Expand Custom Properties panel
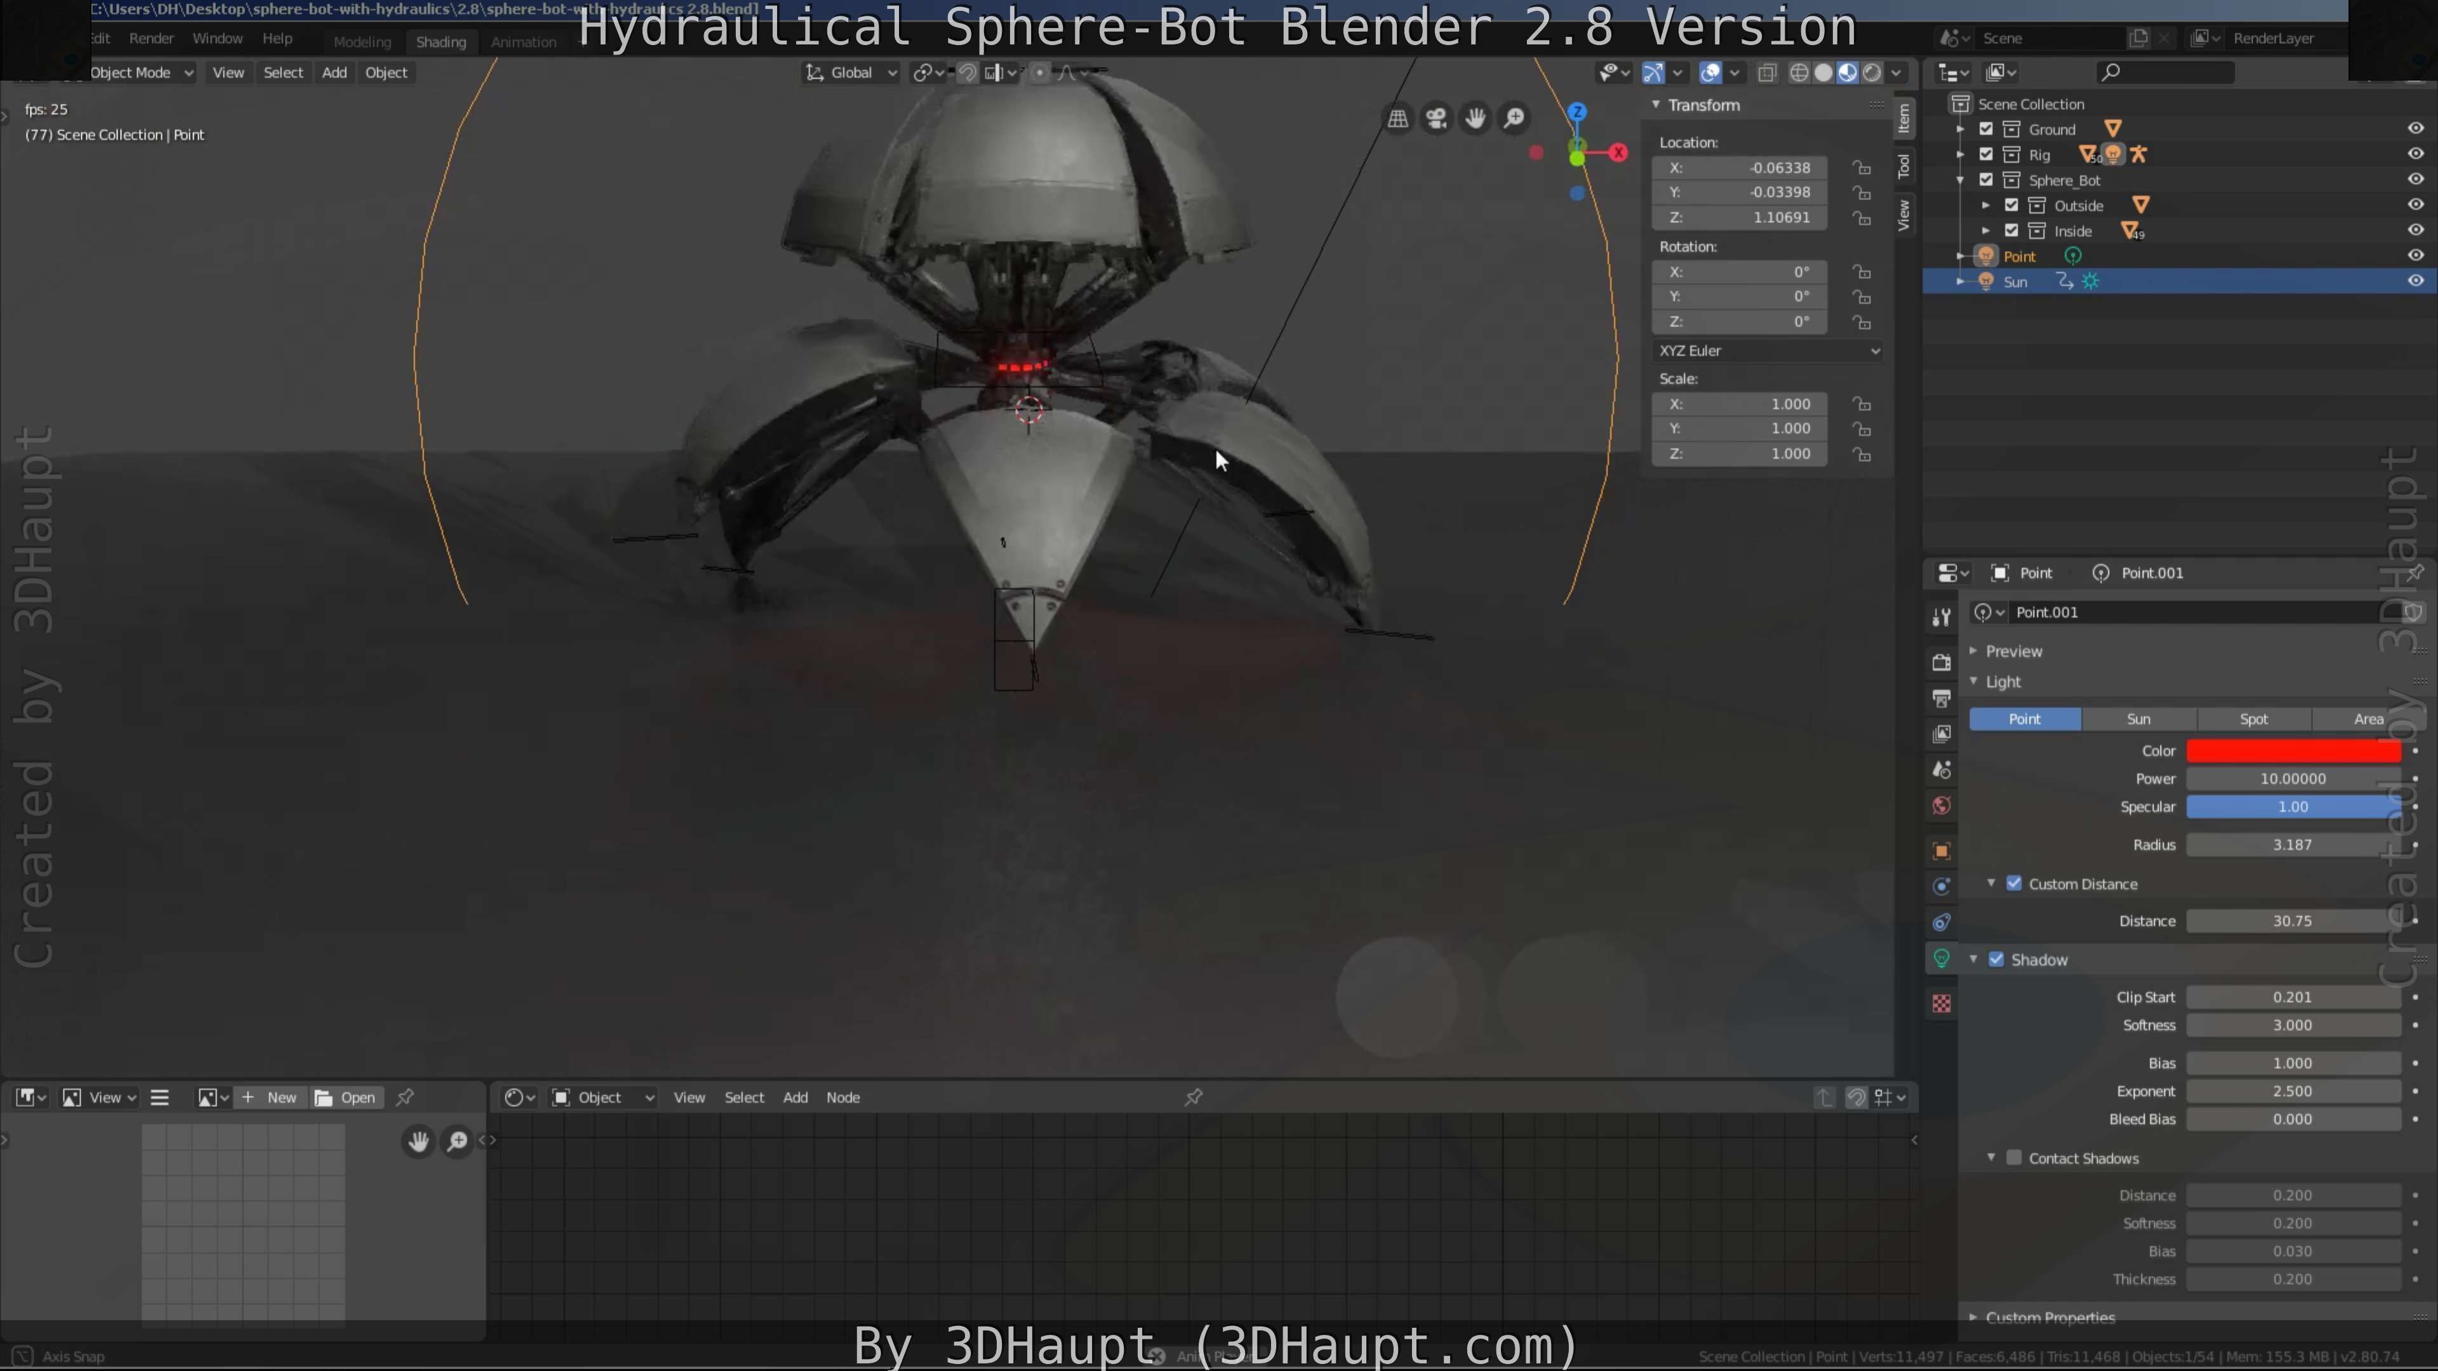The image size is (2438, 1371). [x=1973, y=1317]
